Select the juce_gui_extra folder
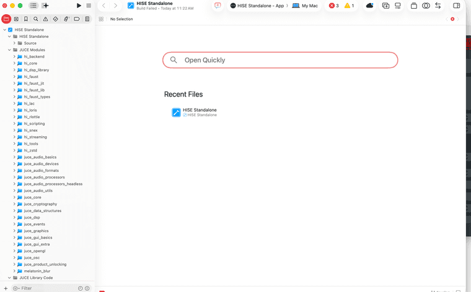 click(x=37, y=244)
